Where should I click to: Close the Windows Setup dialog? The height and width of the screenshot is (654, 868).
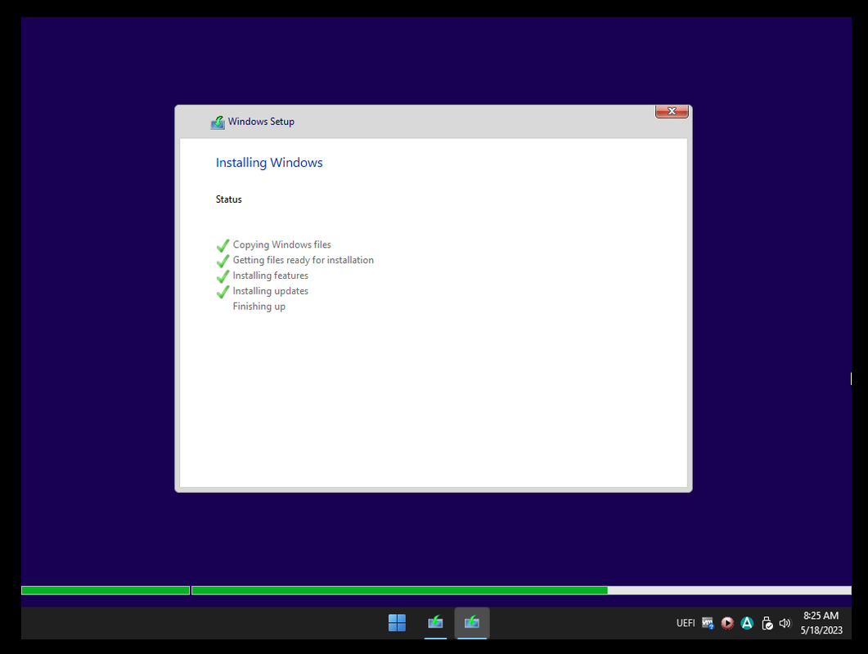pyautogui.click(x=672, y=111)
